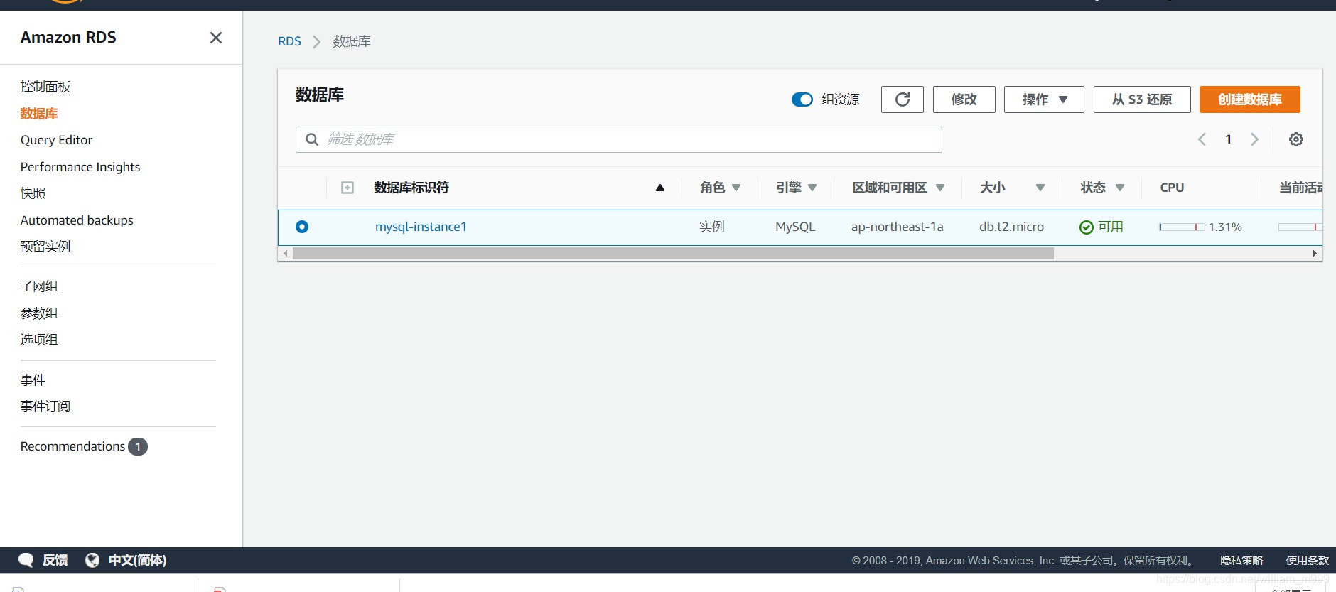Open Query Editor in sidebar

pos(56,140)
